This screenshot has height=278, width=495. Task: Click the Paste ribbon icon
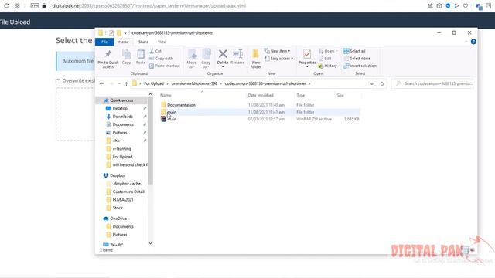(141, 54)
